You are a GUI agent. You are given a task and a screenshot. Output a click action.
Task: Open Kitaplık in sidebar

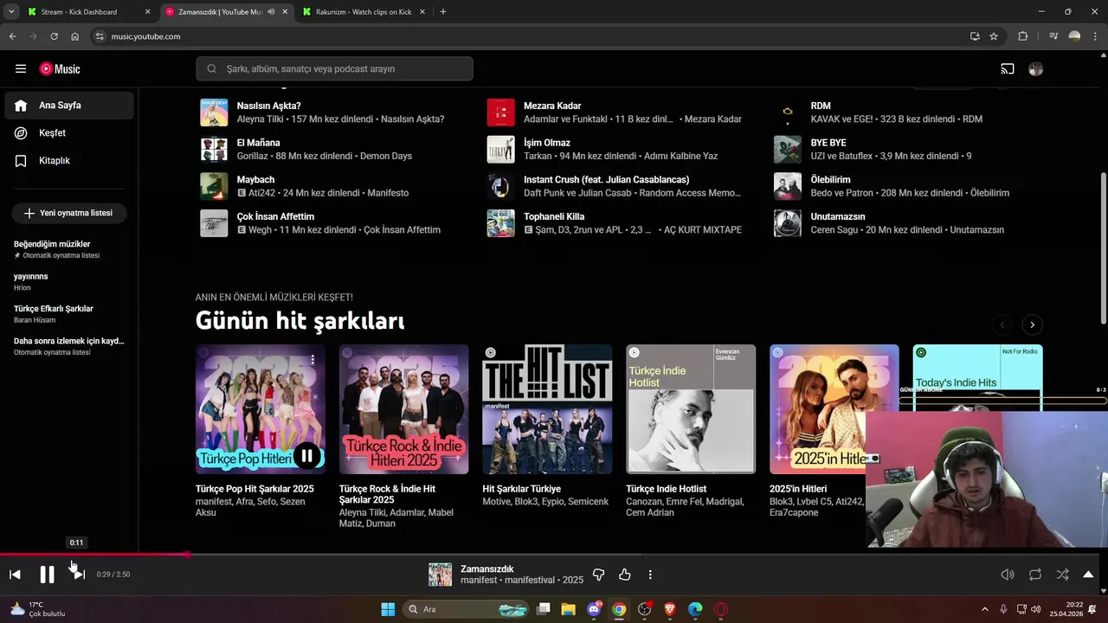pos(69,161)
